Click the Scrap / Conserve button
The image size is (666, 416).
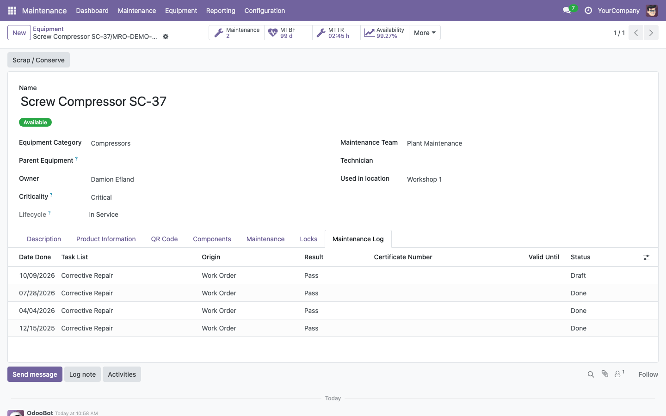38,60
